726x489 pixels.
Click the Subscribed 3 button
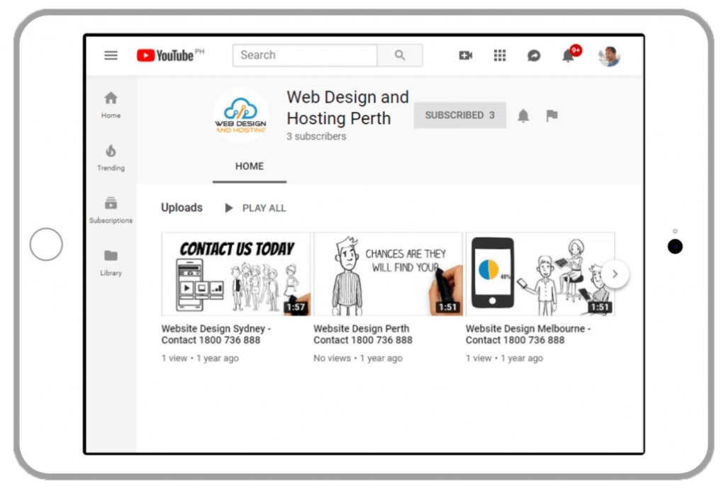pyautogui.click(x=459, y=116)
